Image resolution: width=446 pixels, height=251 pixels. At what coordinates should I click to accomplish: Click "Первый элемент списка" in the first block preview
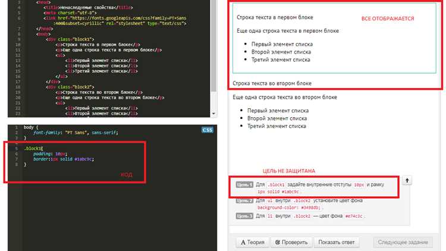point(282,44)
